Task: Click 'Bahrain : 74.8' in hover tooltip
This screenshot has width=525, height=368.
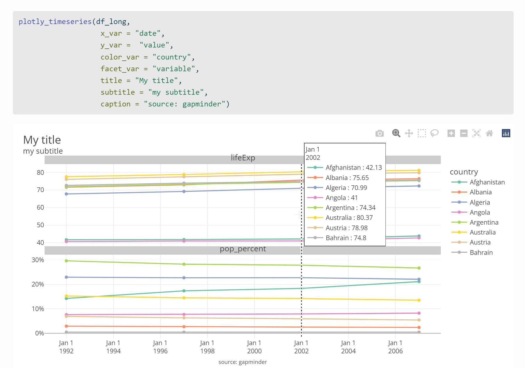Action: coord(346,238)
